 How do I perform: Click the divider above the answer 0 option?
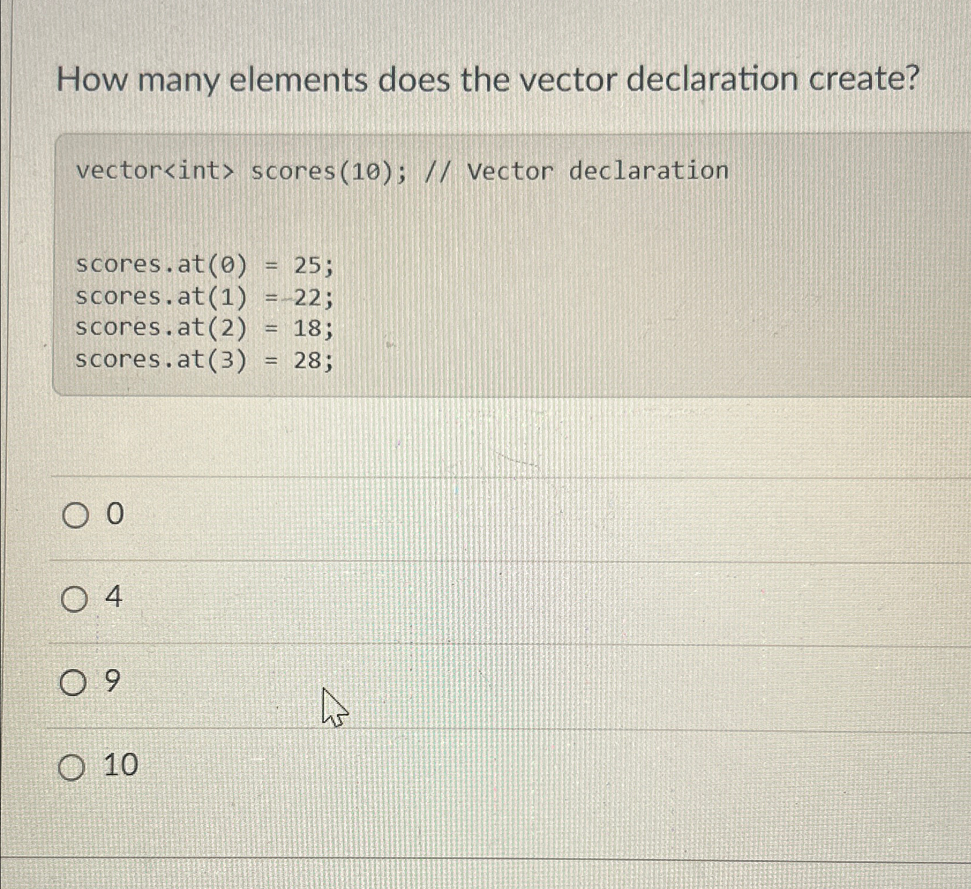tap(485, 475)
